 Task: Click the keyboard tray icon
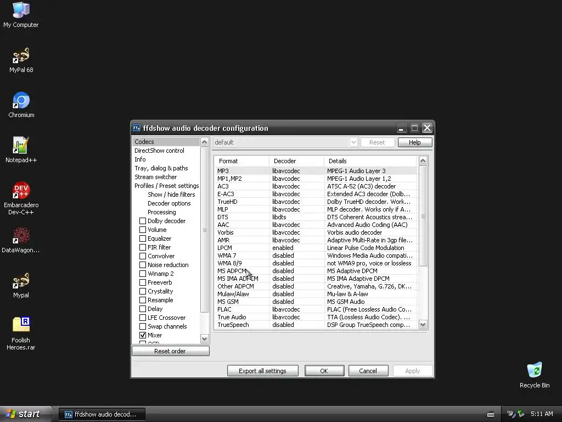(491, 414)
